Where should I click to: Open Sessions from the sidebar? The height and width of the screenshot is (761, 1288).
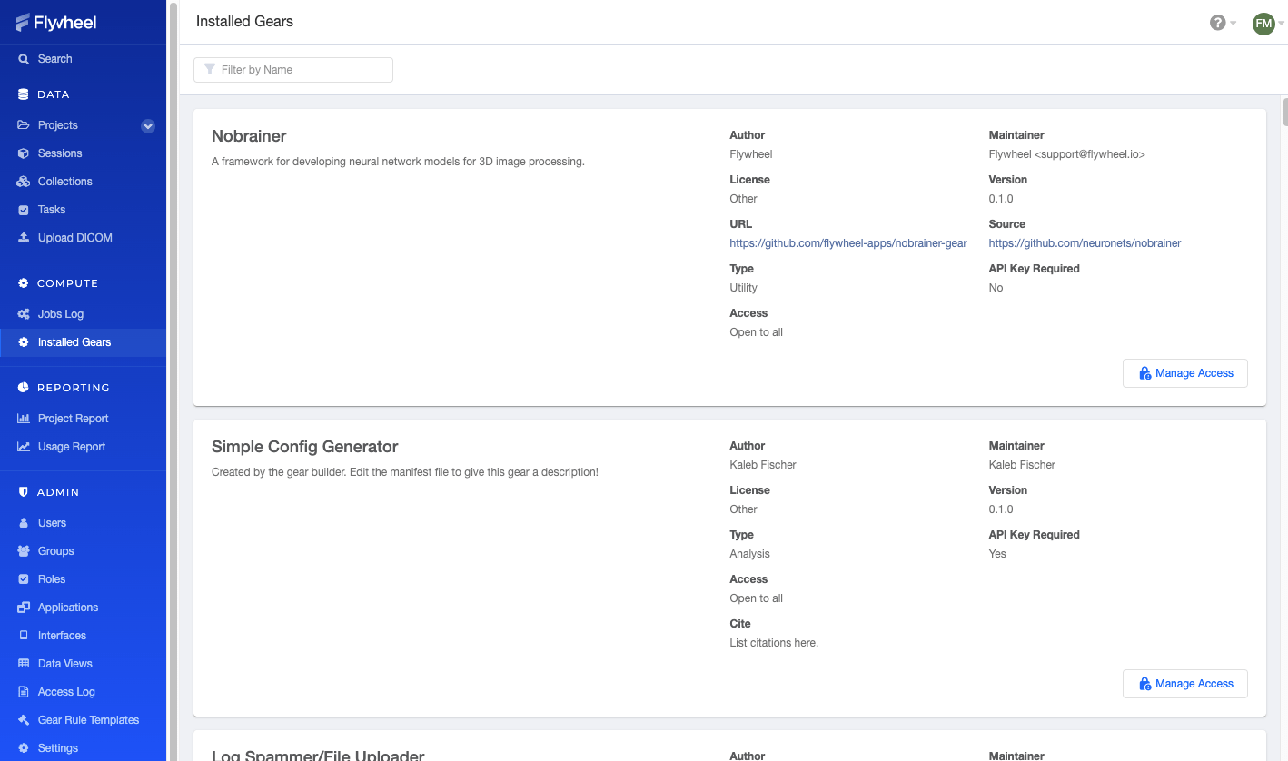tap(60, 153)
